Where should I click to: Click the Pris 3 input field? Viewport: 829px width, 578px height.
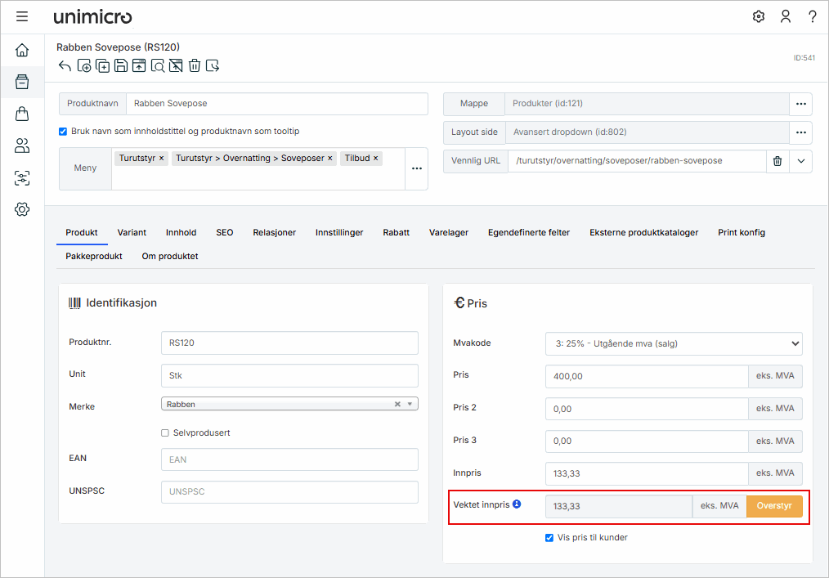coord(647,441)
